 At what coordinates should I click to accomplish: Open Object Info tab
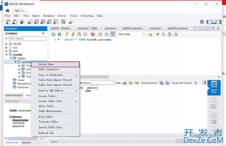[12, 142]
